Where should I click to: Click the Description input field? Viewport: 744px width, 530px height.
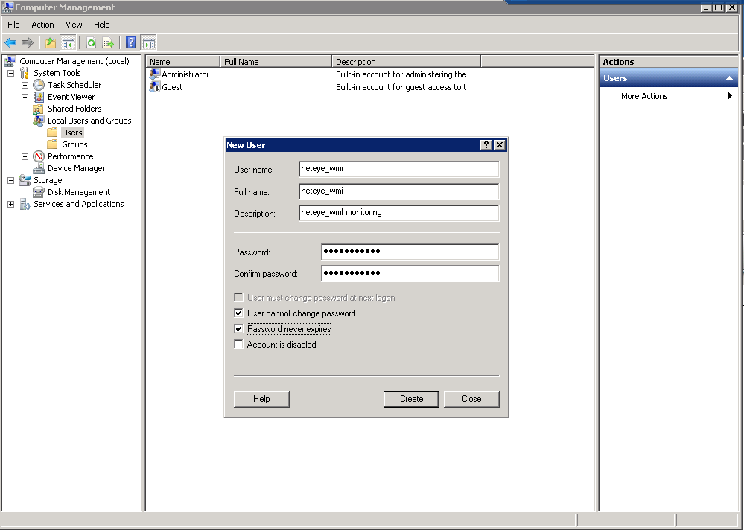click(399, 214)
